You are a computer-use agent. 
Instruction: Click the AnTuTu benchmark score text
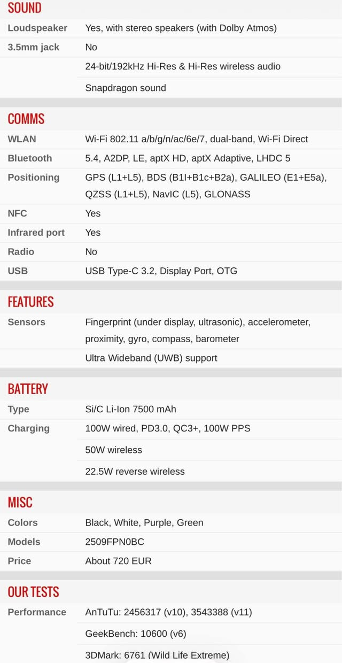coord(168,612)
